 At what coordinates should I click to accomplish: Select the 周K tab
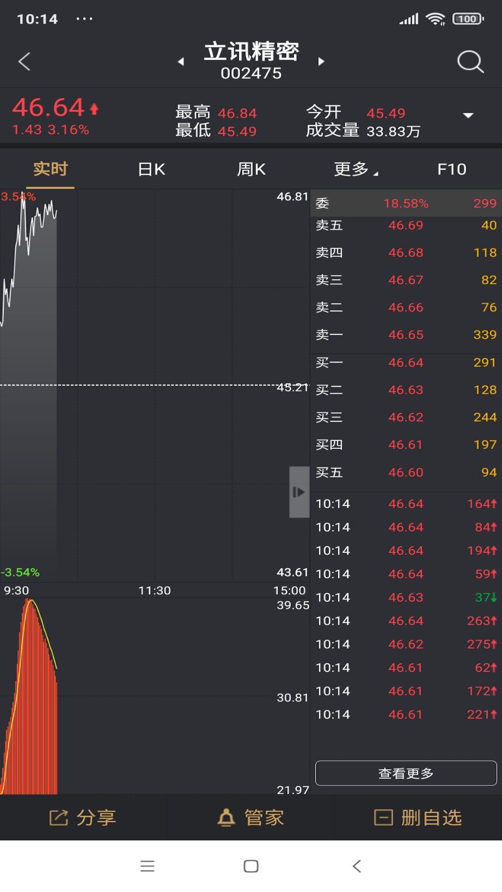pos(251,169)
